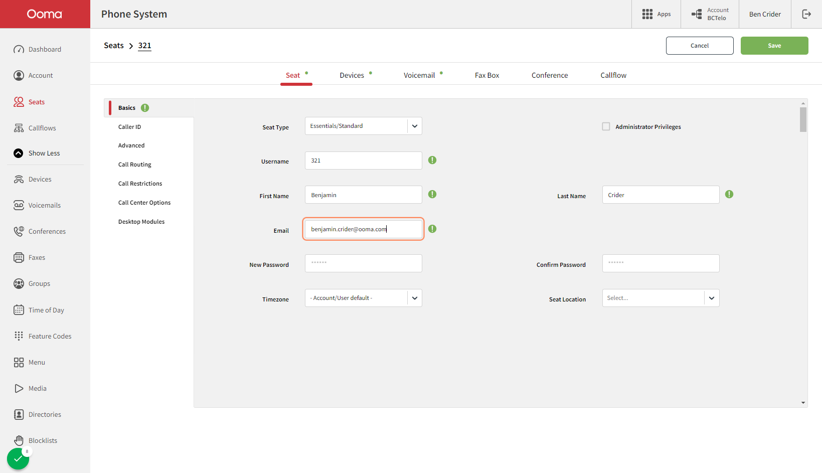The width and height of the screenshot is (822, 473).
Task: Open the Ben Crider user menu
Action: tap(765, 14)
